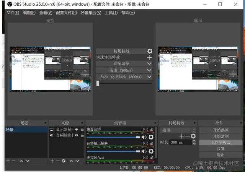Toggle the lock on the 音频输出捕获 source
The image size is (245, 172).
(82, 135)
